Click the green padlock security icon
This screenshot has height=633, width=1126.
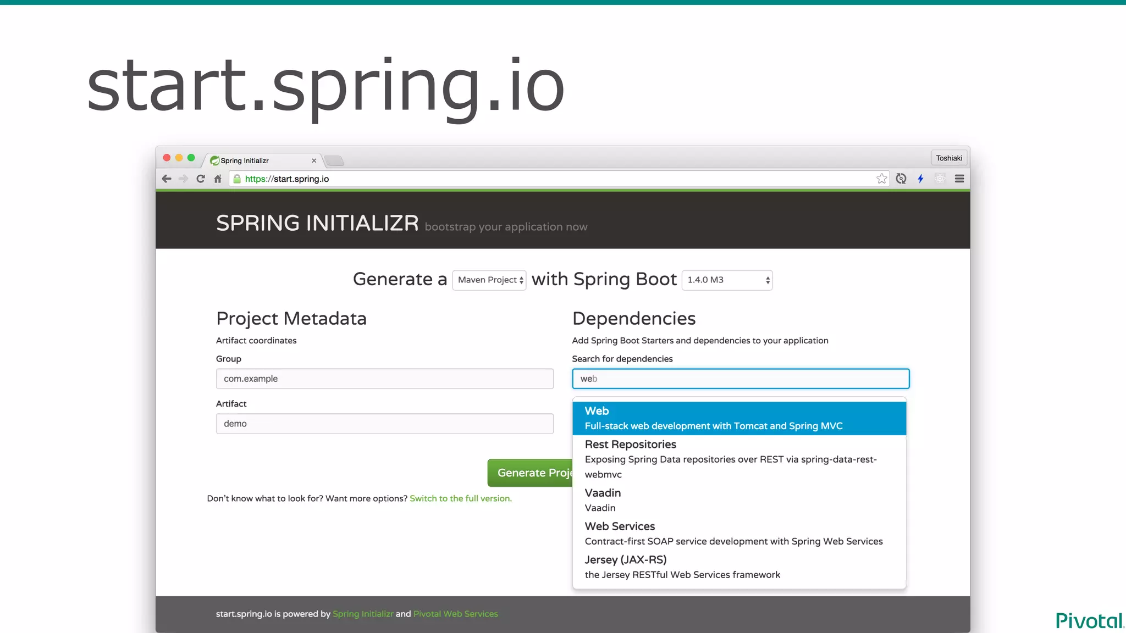coord(237,179)
